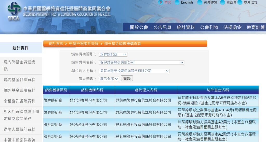
Task: Open the 公會刊物 menu
Action: point(209,27)
